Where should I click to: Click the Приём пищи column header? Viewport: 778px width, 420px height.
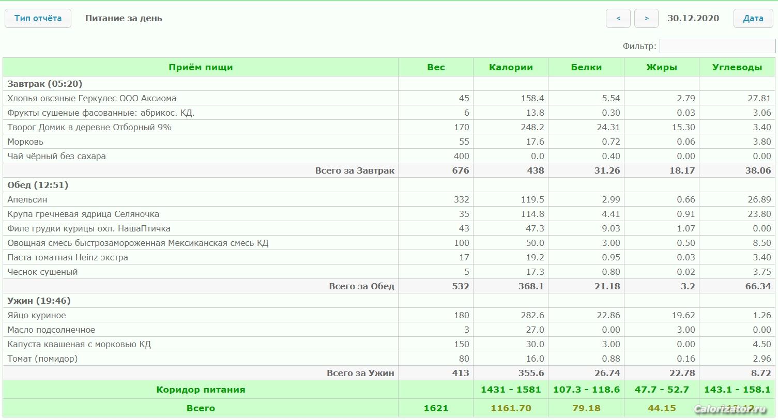(x=201, y=67)
